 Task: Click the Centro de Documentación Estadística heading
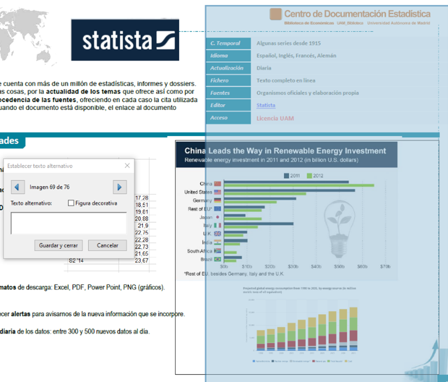point(357,13)
